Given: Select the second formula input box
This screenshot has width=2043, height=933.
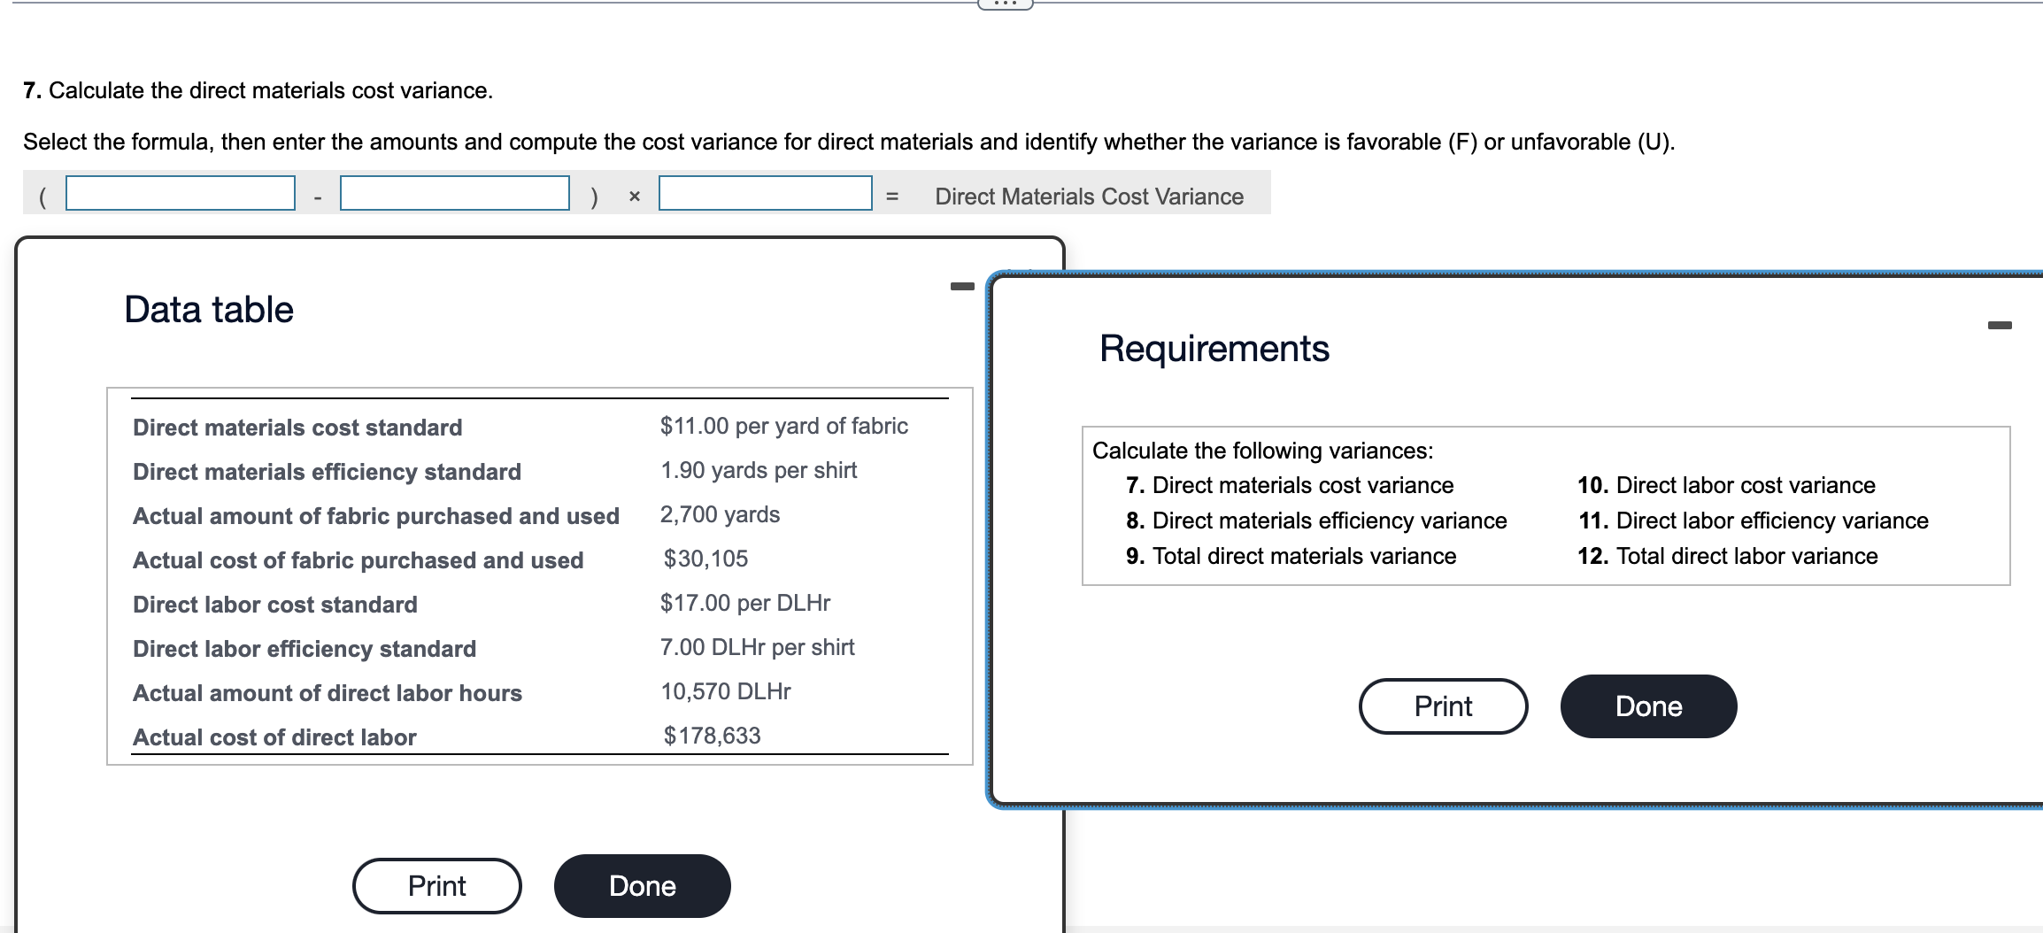Looking at the screenshot, I should (454, 194).
